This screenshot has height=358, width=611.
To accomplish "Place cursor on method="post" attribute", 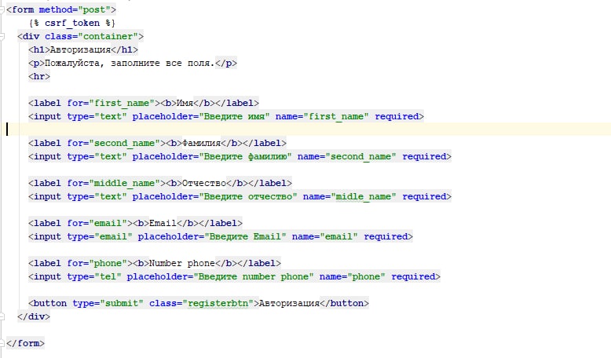I will coord(75,9).
